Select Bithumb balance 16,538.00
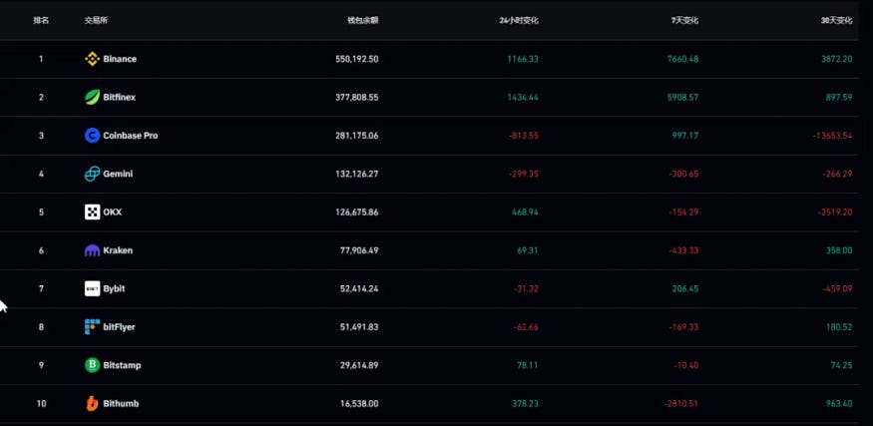This screenshot has height=426, width=873. pos(359,404)
